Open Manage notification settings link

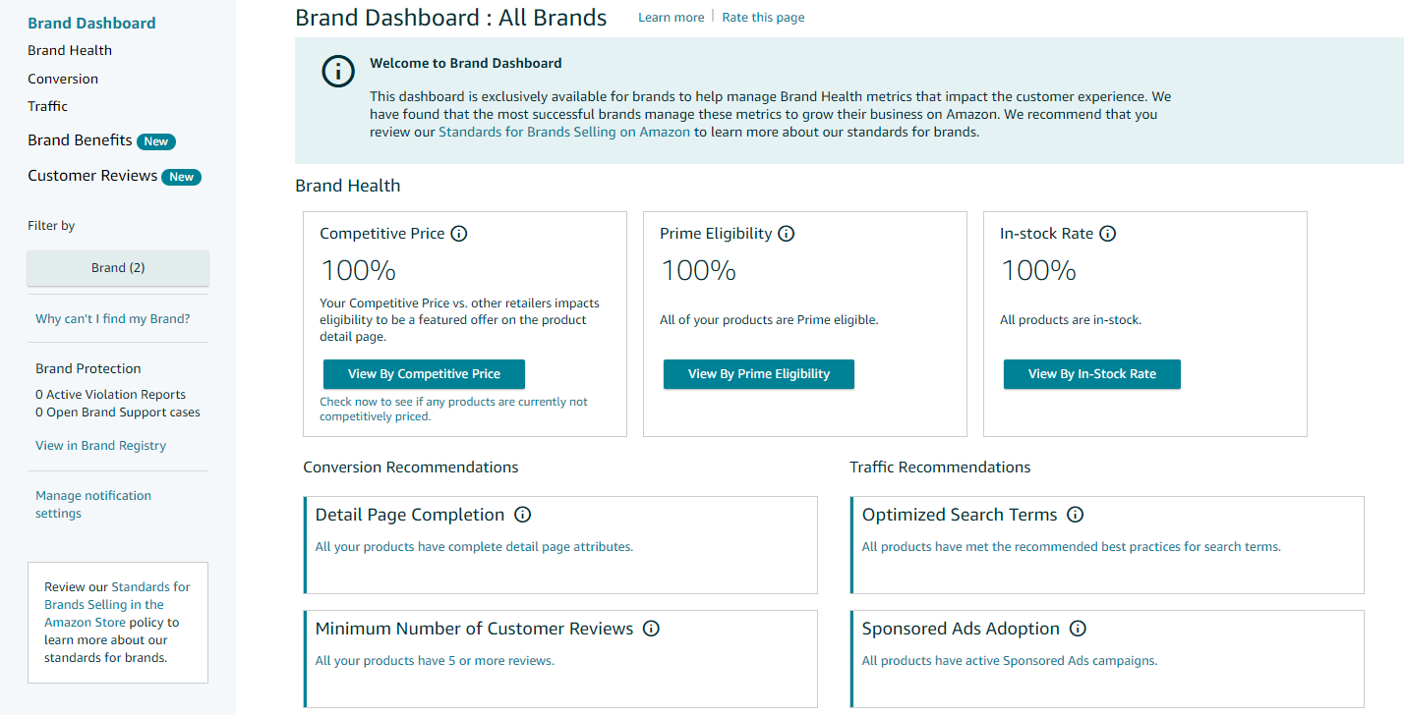(93, 505)
